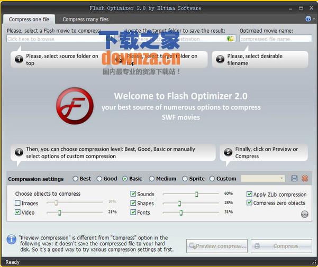Screen dimensions: 318x267
Task: Toggle Compress zero objects checkbox
Action: (249, 202)
